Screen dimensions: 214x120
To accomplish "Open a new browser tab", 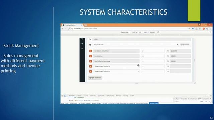I will coord(86,25).
